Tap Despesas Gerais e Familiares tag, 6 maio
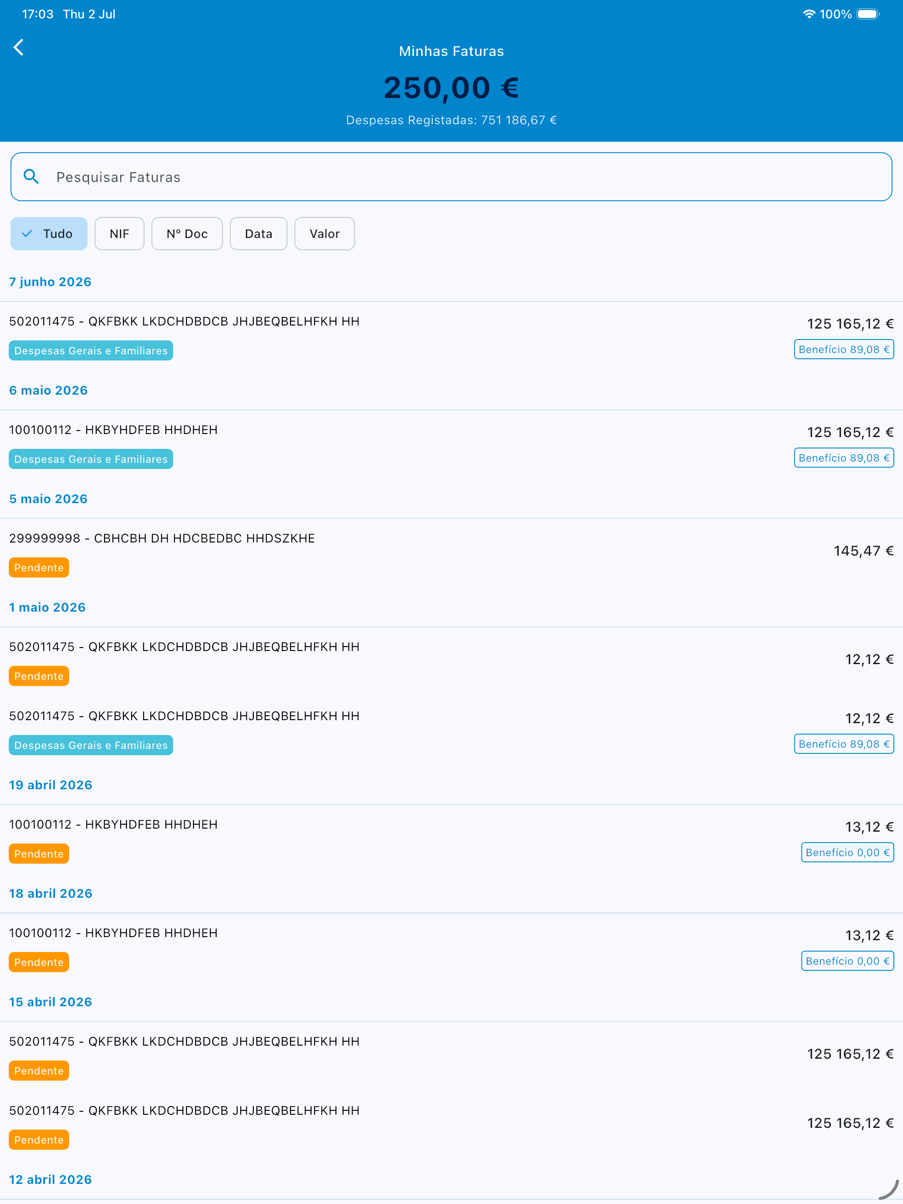 coord(91,459)
